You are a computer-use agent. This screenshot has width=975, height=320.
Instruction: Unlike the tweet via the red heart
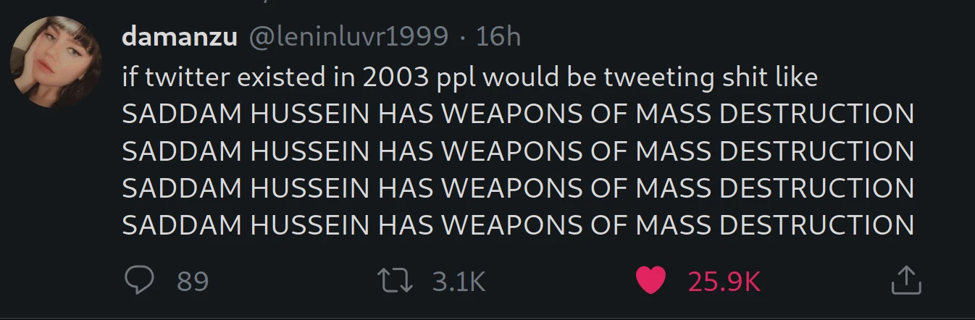650,280
